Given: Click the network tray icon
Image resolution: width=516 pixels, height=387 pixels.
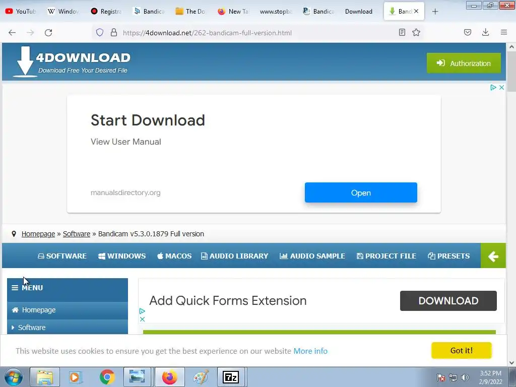Looking at the screenshot, I should (x=453, y=377).
